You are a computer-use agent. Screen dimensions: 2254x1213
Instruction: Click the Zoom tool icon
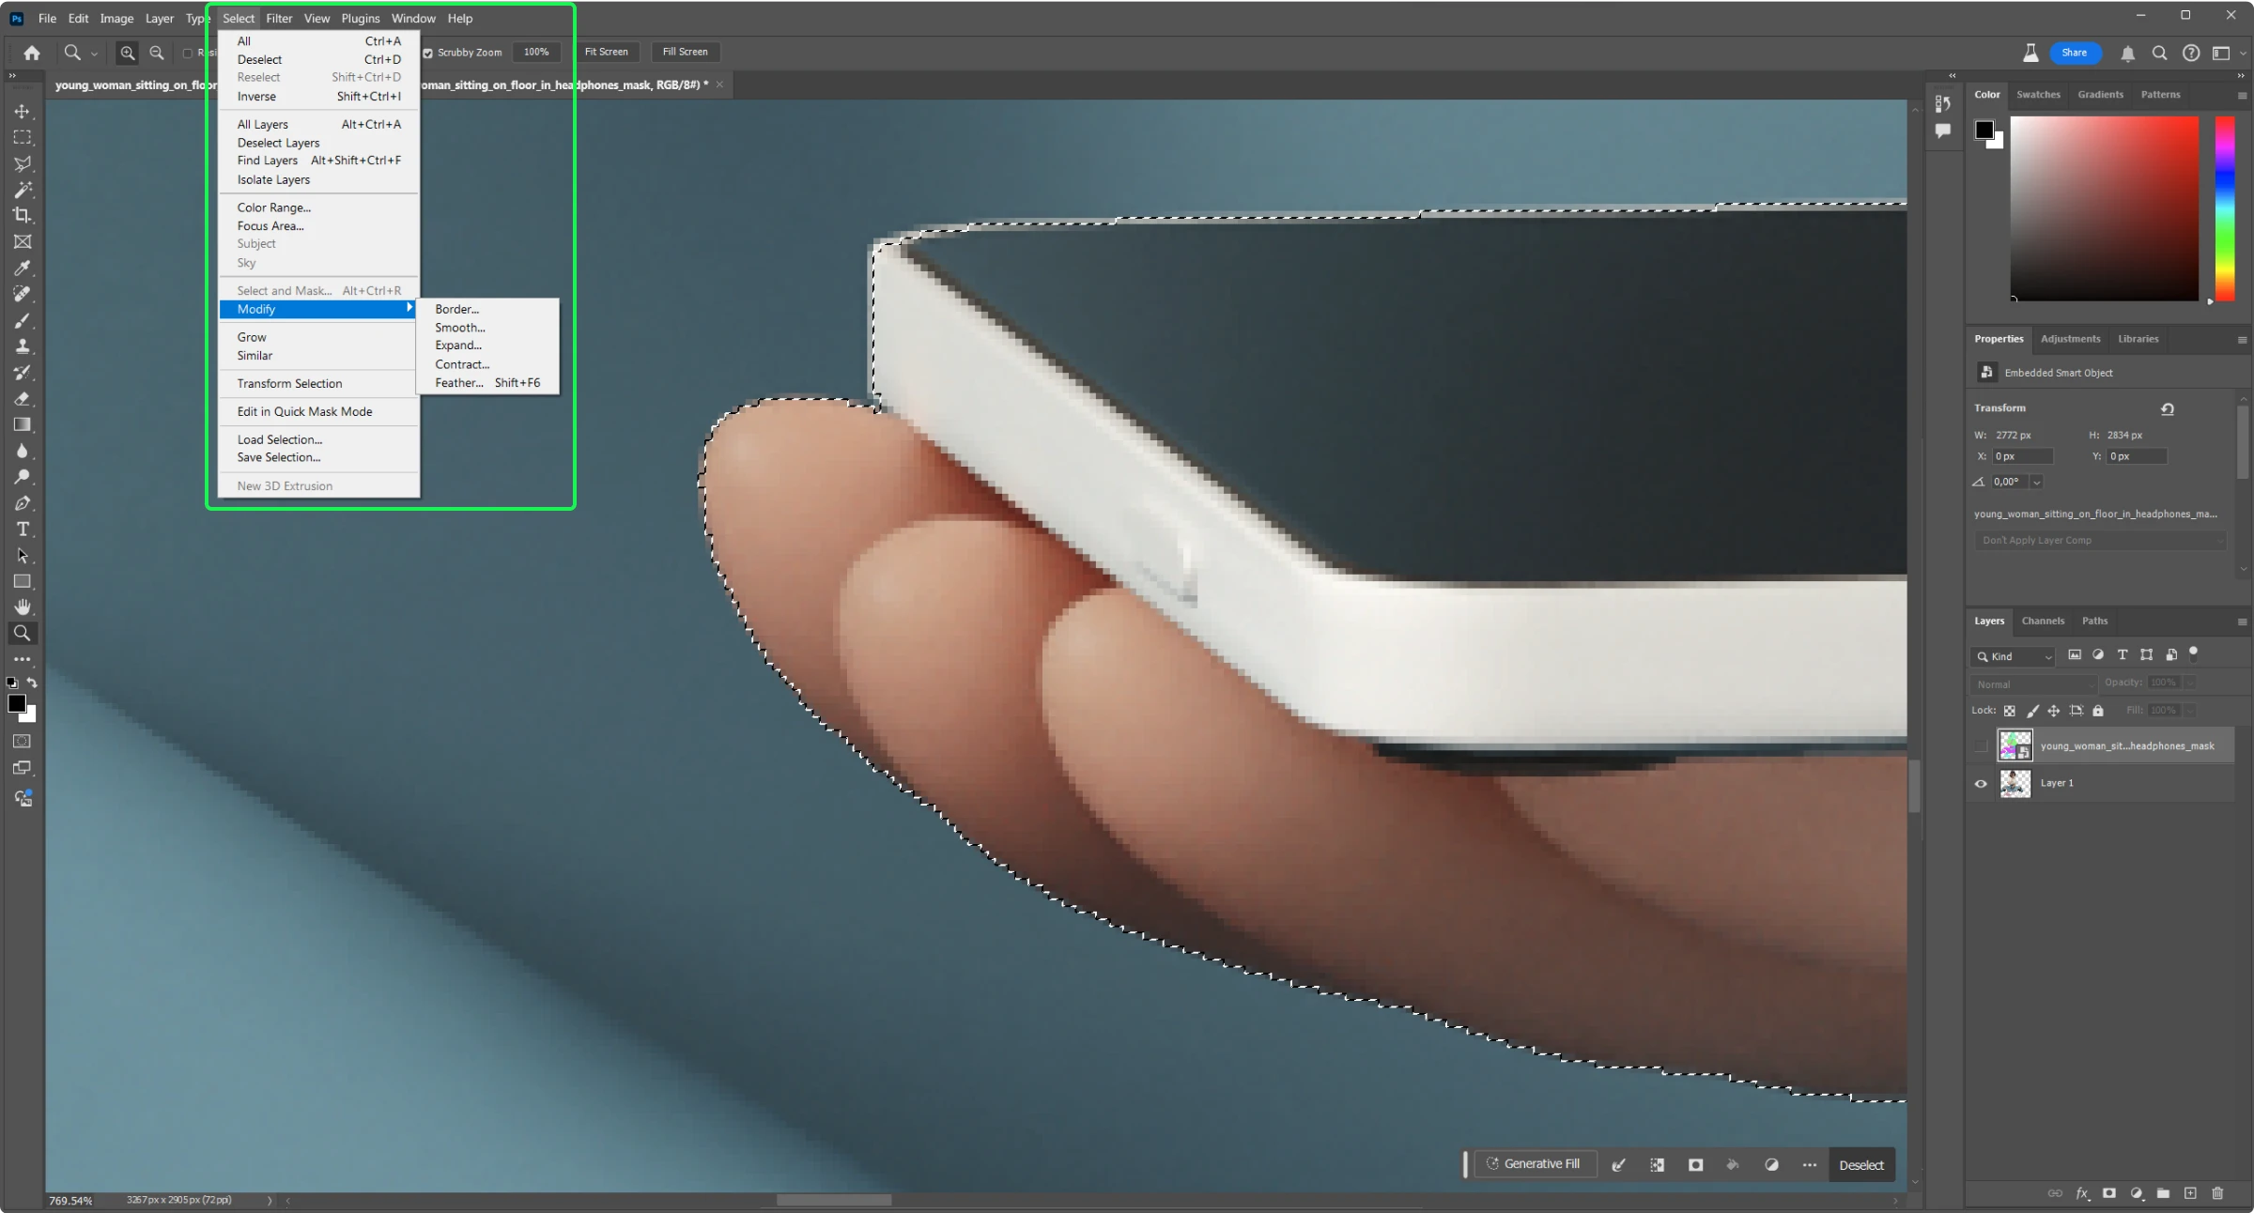(21, 634)
